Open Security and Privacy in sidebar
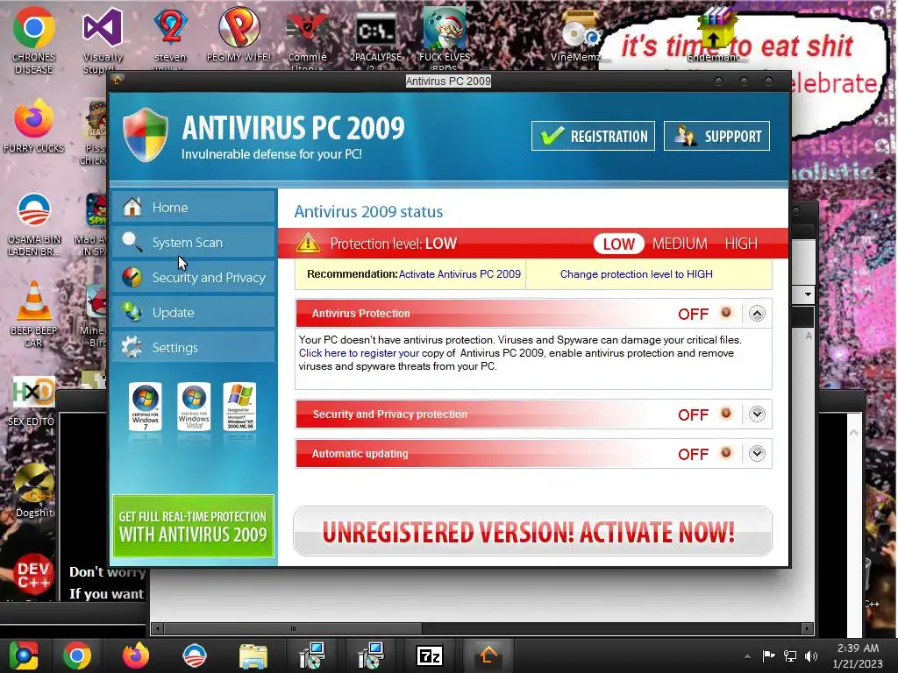Viewport: 898px width, 673px height. pyautogui.click(x=194, y=278)
